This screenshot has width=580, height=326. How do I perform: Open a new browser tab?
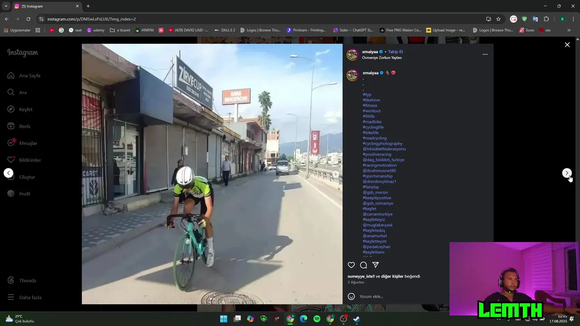pos(88,6)
